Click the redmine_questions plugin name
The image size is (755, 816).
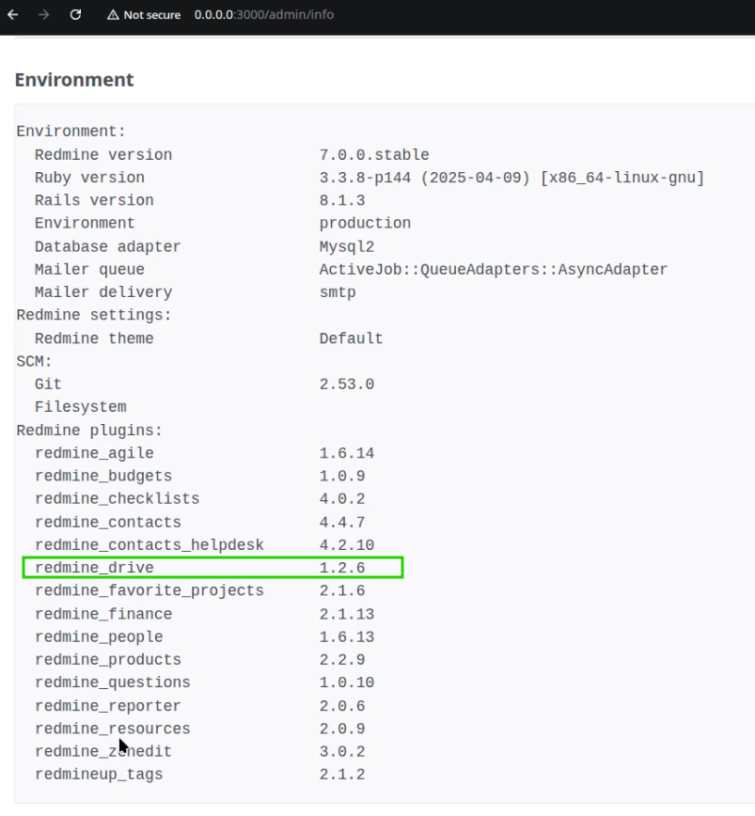click(113, 683)
